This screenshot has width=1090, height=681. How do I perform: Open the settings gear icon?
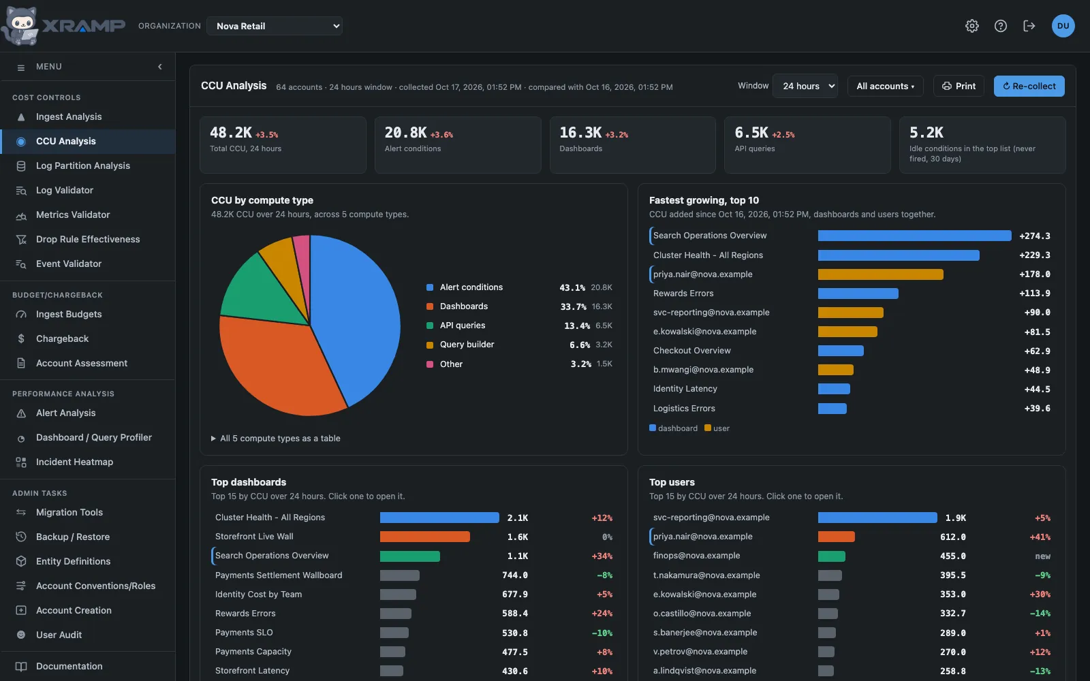tap(972, 26)
